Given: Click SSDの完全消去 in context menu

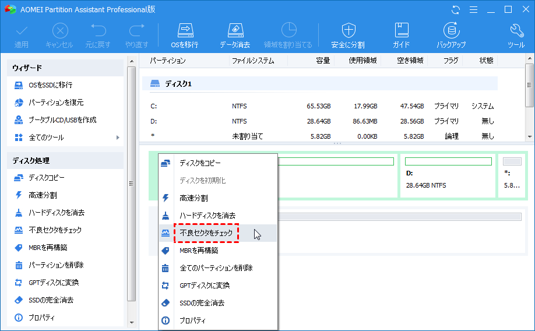Looking at the screenshot, I should pyautogui.click(x=218, y=303).
